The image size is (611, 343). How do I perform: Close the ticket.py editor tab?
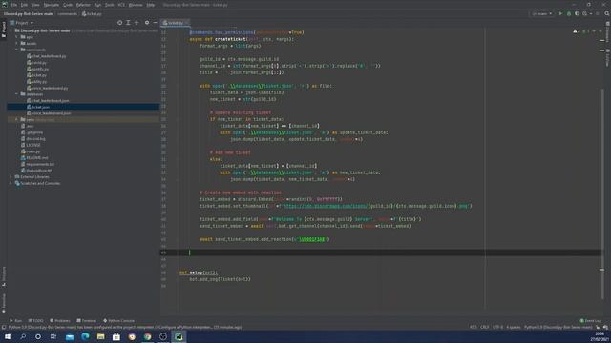[x=187, y=23]
